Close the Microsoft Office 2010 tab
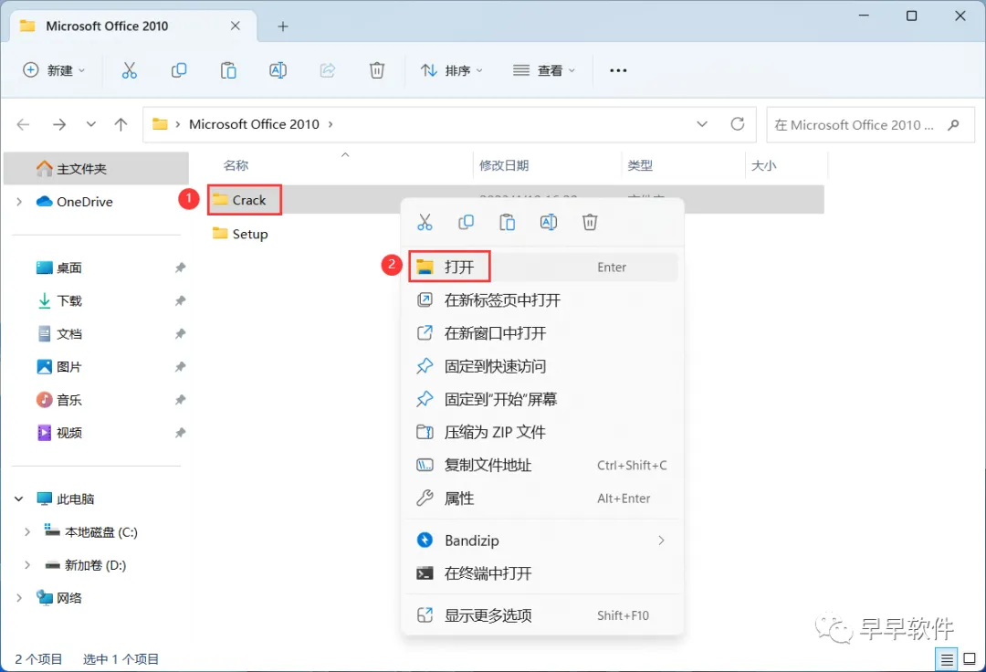The width and height of the screenshot is (986, 672). 236,26
